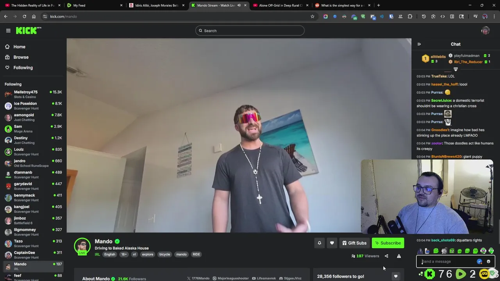The height and width of the screenshot is (281, 500).
Task: Open user profile avatar menu
Action: coord(485,31)
